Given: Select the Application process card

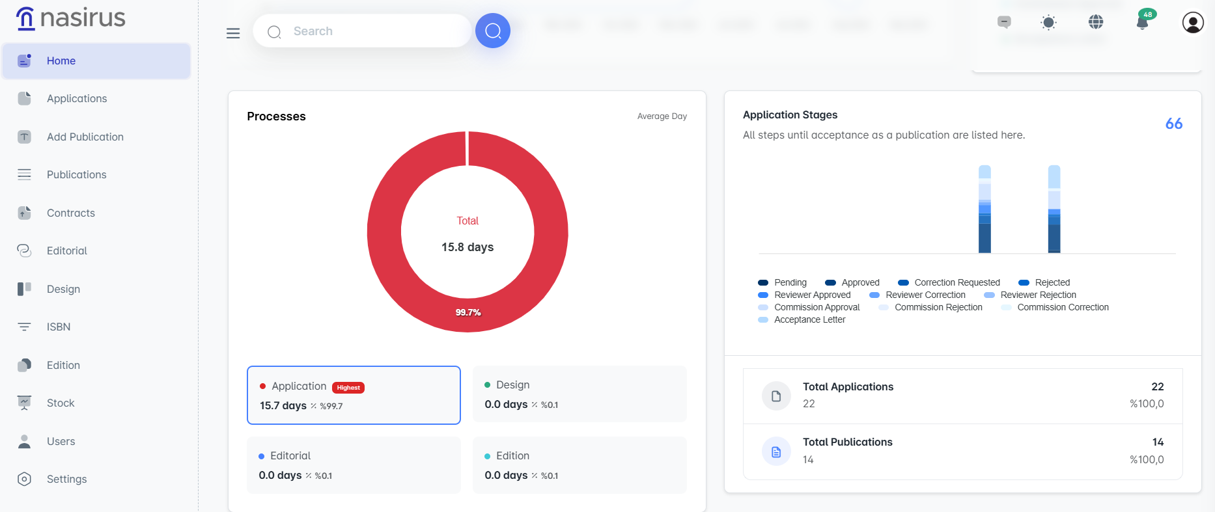Looking at the screenshot, I should 354,396.
